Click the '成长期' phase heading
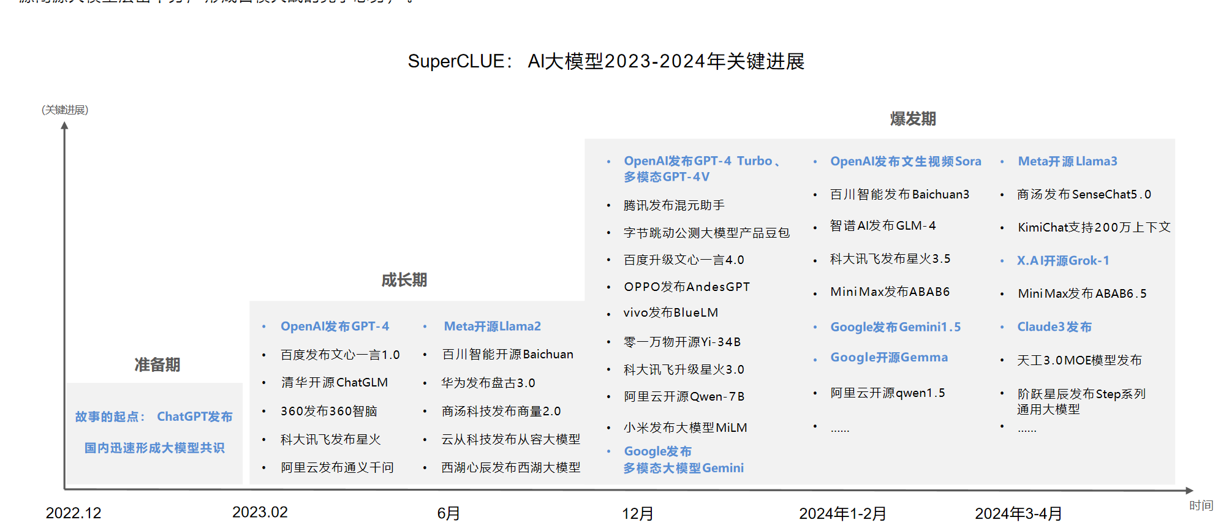1229x528 pixels. pyautogui.click(x=404, y=280)
